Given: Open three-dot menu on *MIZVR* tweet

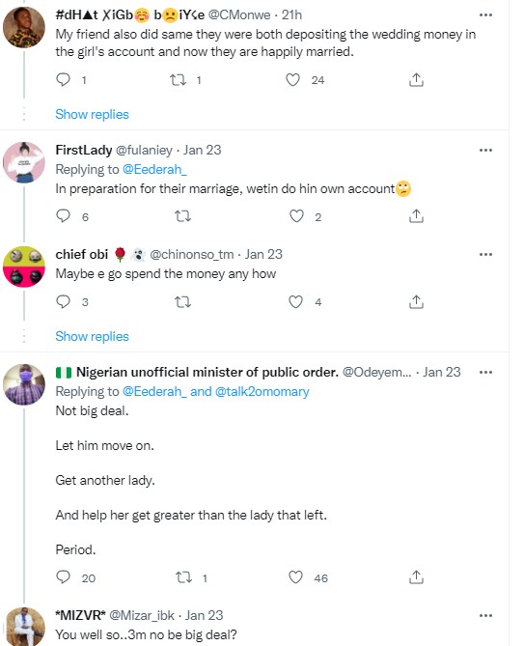Looking at the screenshot, I should click(485, 615).
